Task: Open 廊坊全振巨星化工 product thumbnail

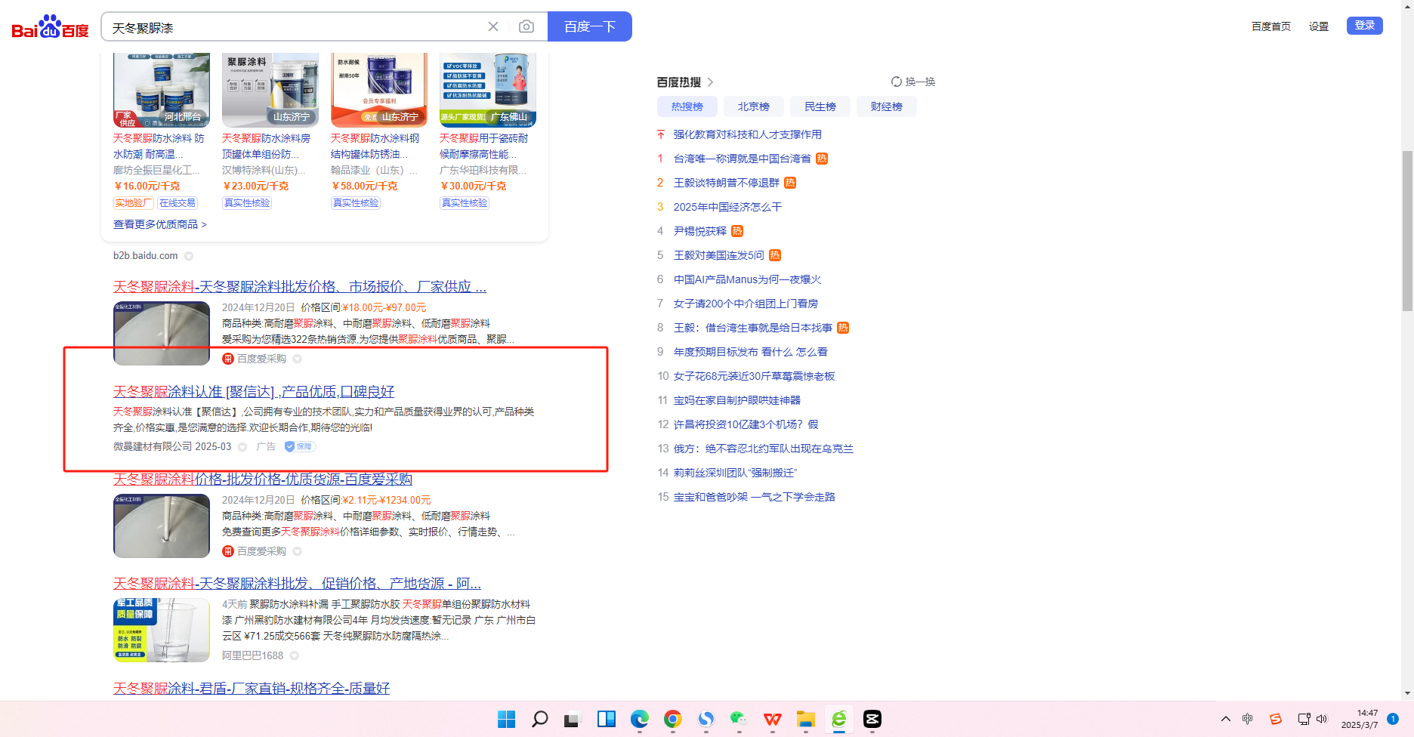Action: tap(162, 90)
